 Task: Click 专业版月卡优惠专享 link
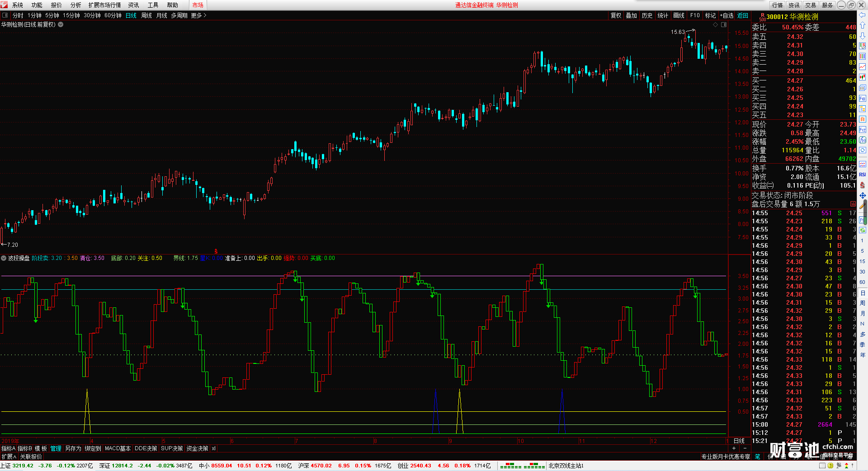point(726,457)
